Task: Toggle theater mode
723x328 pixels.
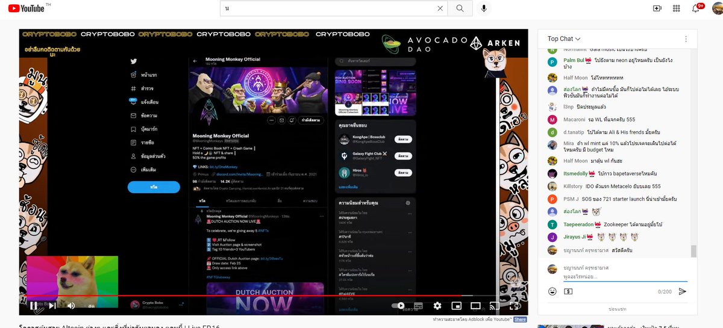Action: click(475, 306)
